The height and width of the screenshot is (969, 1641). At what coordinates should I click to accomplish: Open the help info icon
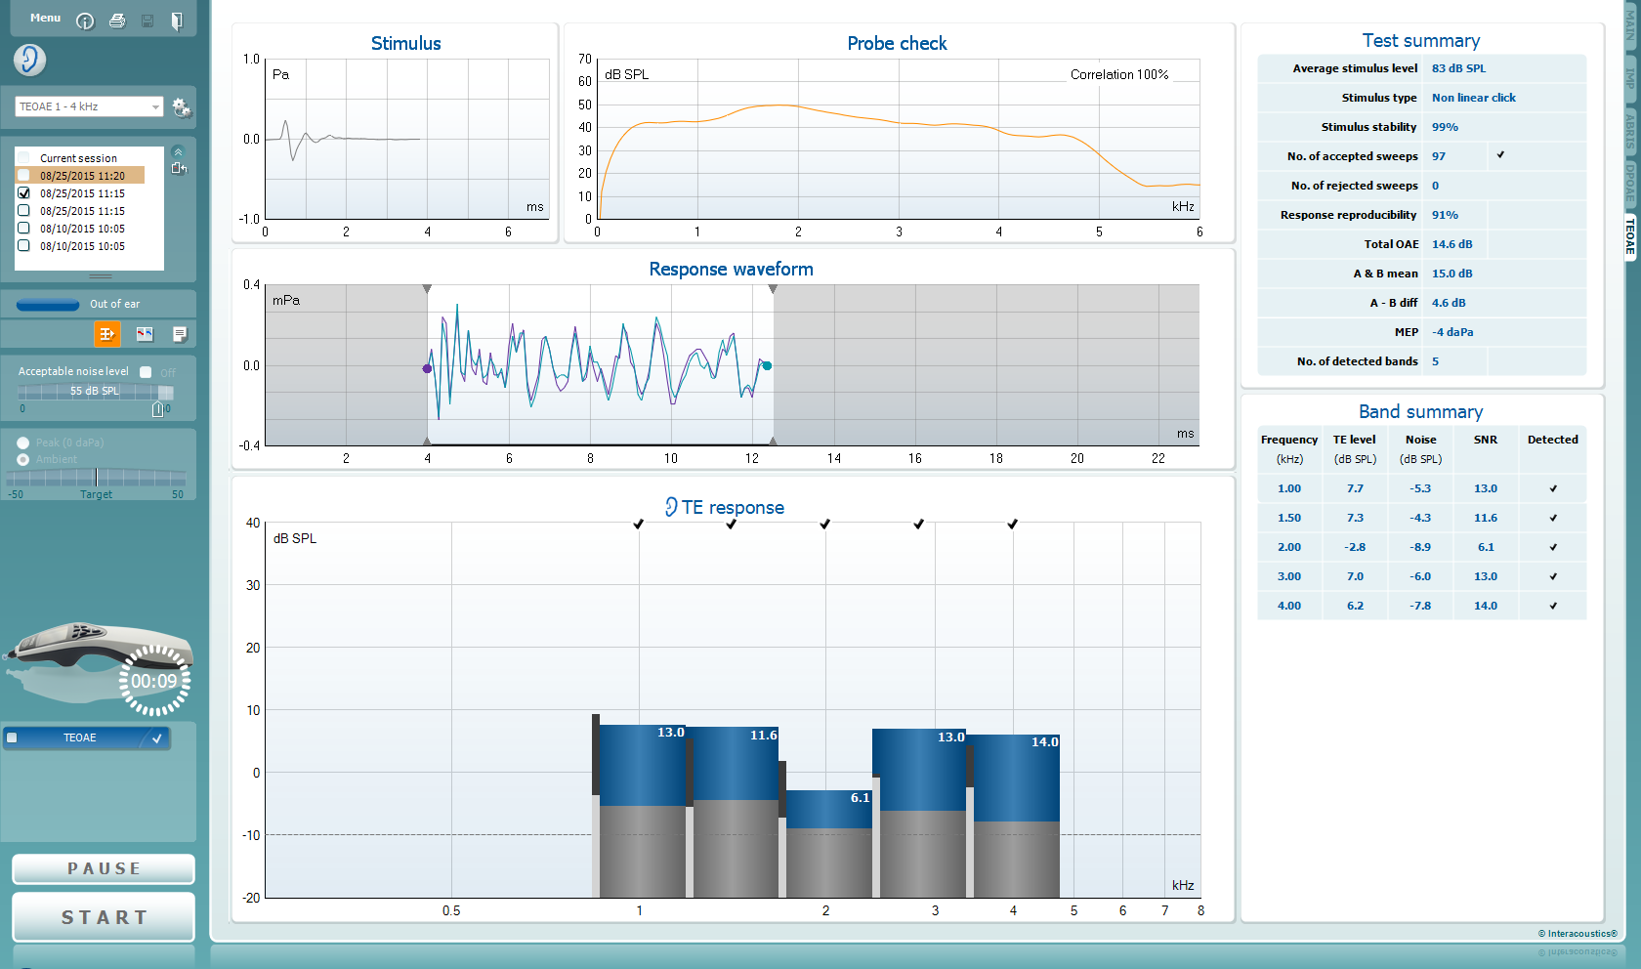[x=85, y=21]
